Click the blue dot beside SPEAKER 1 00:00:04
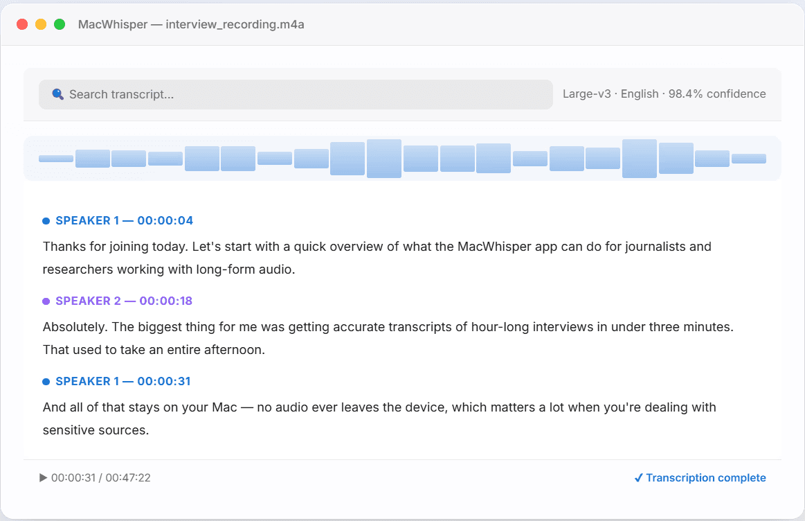The width and height of the screenshot is (805, 521). pos(46,221)
